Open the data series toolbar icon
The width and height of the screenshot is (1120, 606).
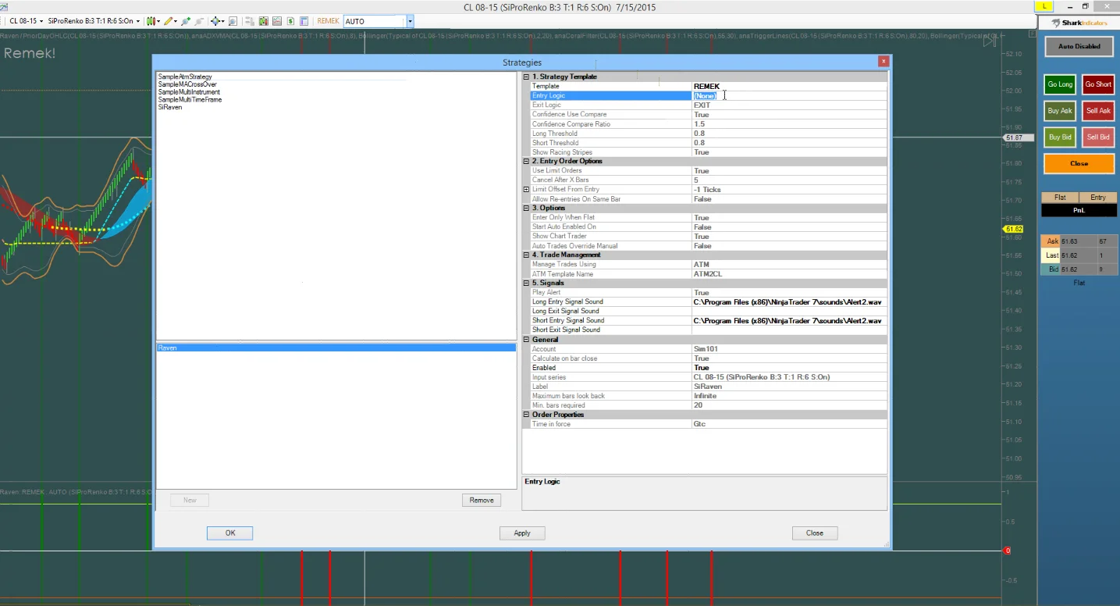(x=249, y=21)
